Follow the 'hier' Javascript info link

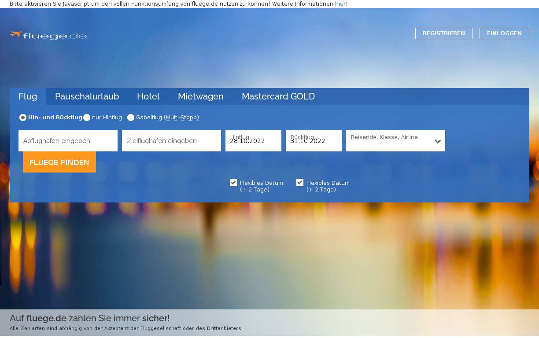pyautogui.click(x=340, y=4)
